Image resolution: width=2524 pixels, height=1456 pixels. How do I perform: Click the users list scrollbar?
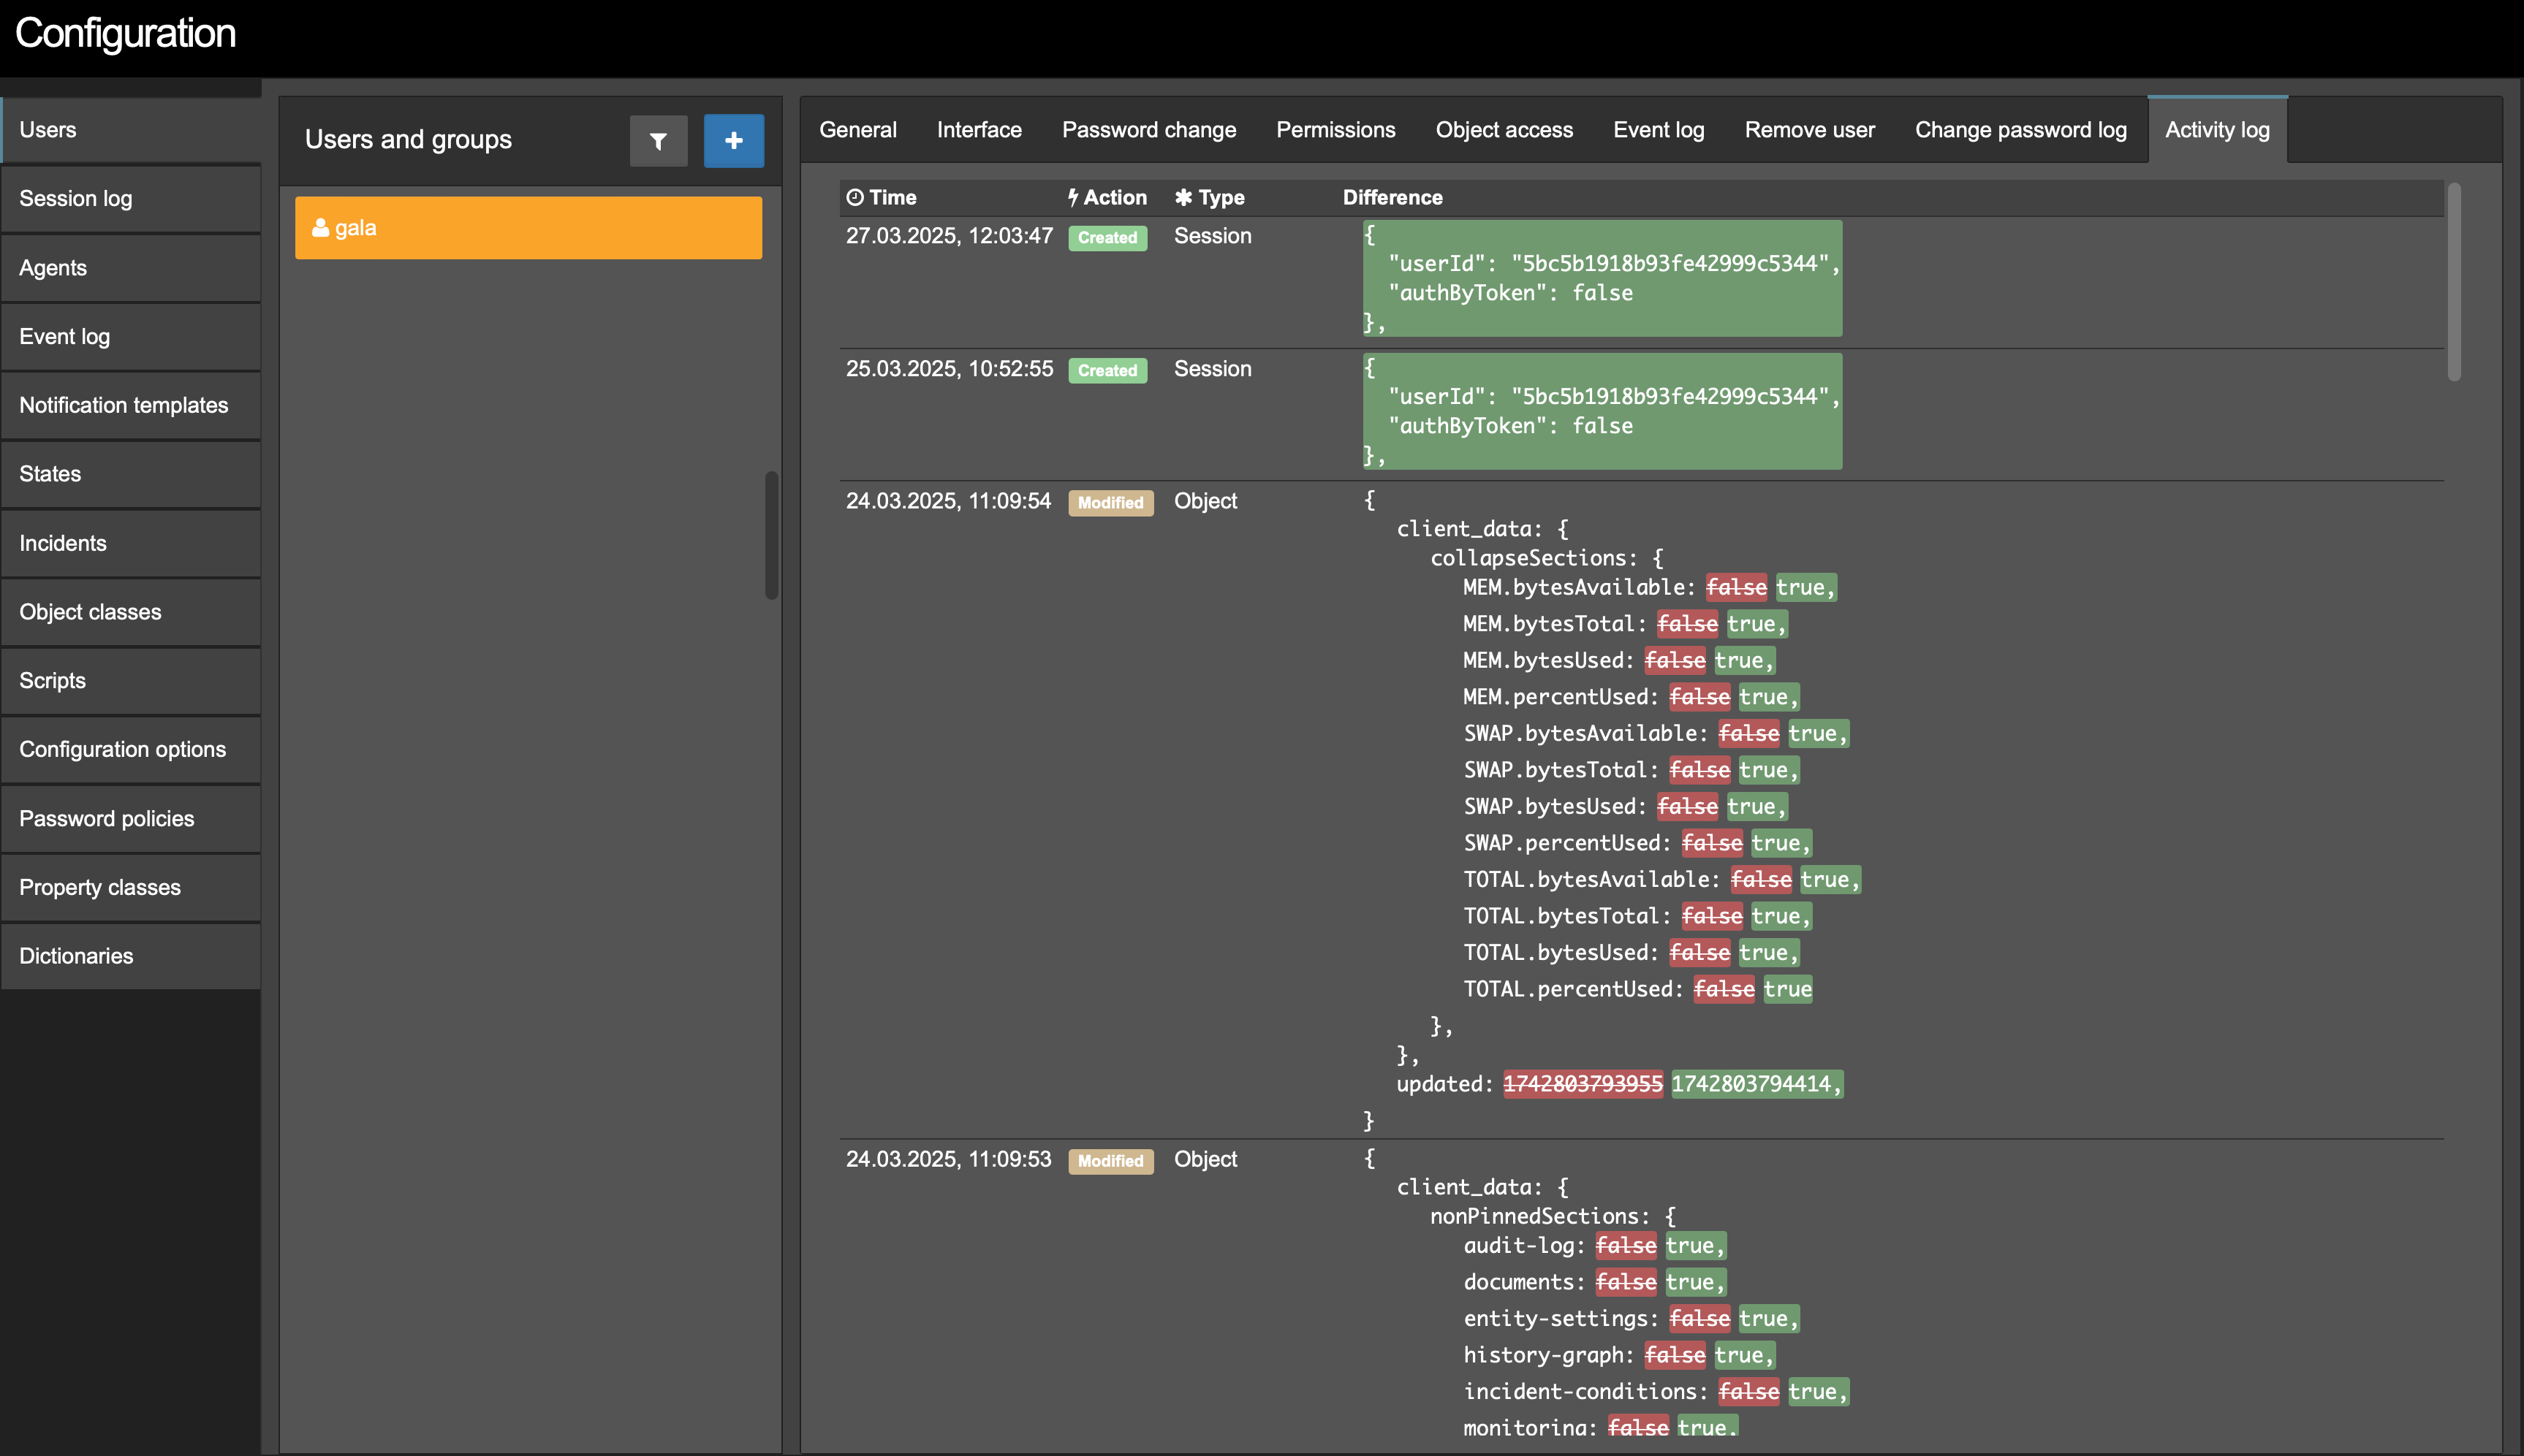(771, 535)
